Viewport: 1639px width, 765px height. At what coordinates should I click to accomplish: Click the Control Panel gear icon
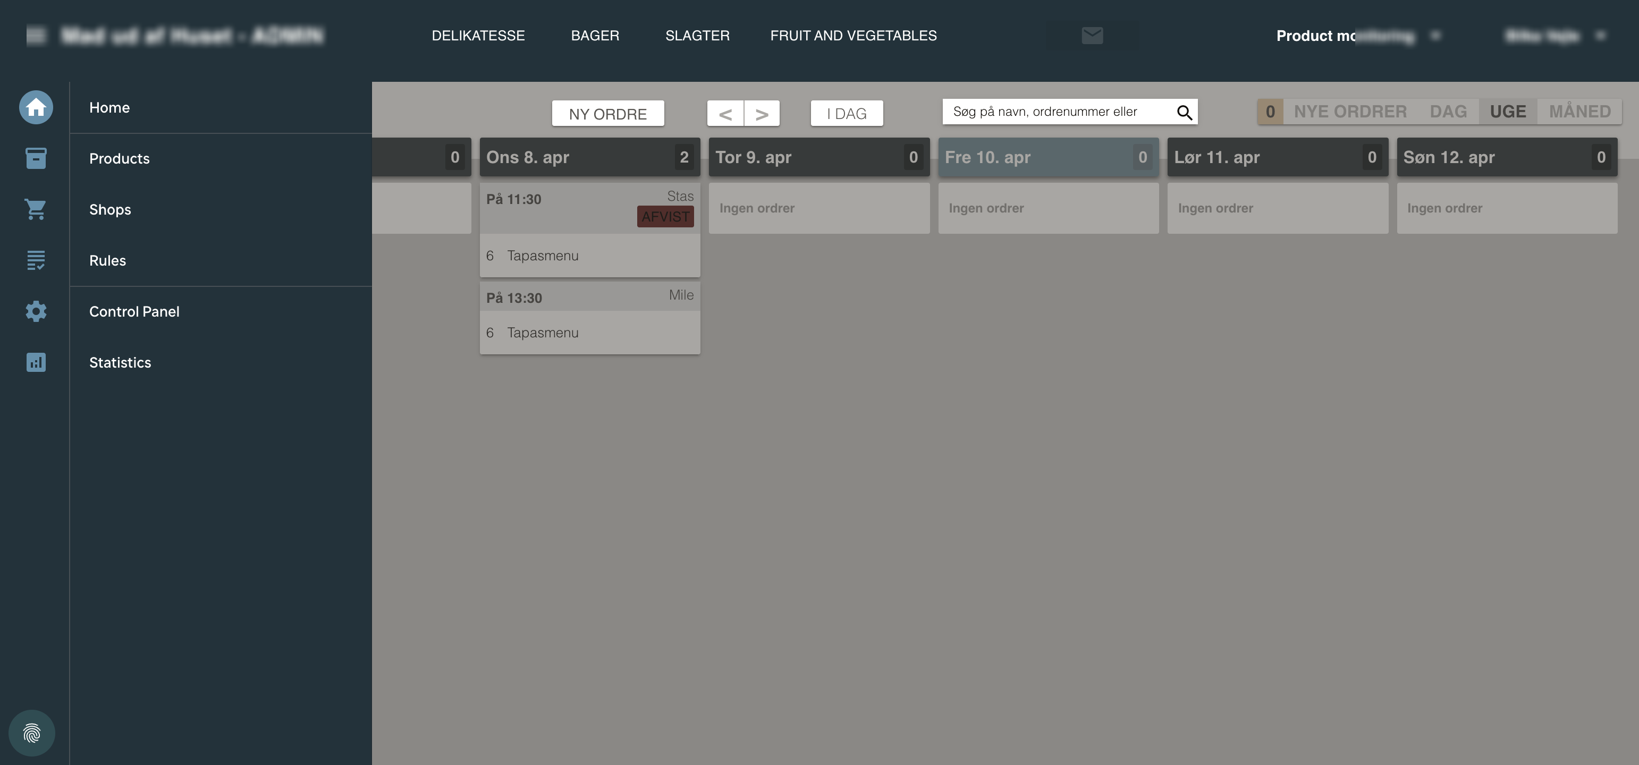(36, 311)
